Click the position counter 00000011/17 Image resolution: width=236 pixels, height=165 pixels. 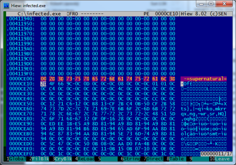216,154
